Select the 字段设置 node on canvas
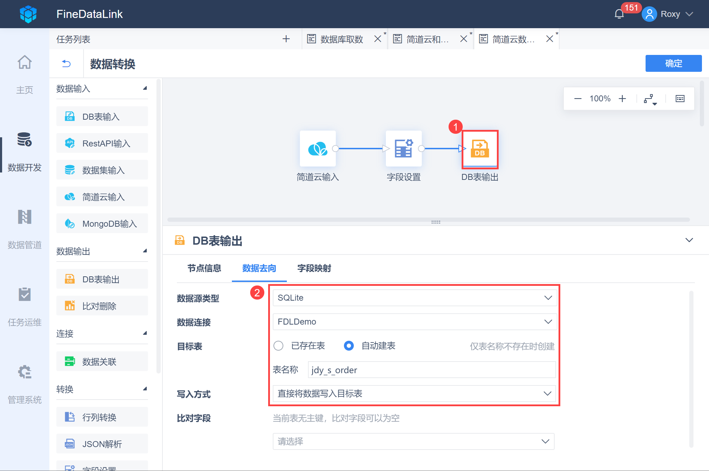 pyautogui.click(x=403, y=149)
